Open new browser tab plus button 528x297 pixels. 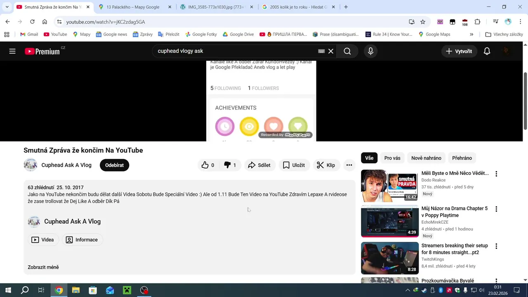pos(346,7)
